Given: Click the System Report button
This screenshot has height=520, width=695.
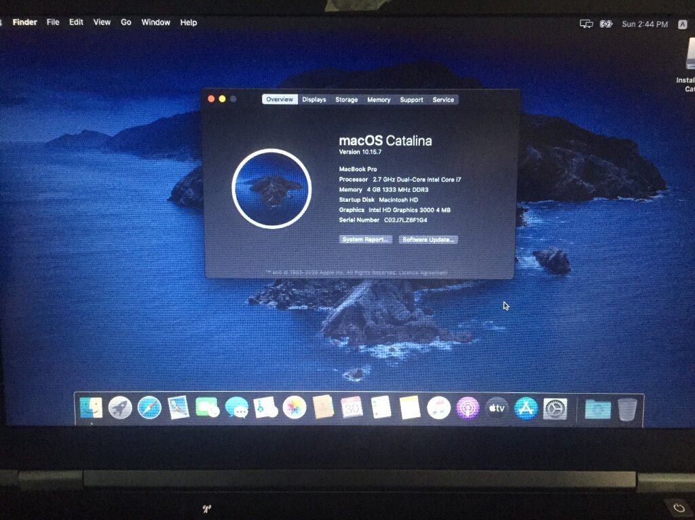Looking at the screenshot, I should (366, 240).
